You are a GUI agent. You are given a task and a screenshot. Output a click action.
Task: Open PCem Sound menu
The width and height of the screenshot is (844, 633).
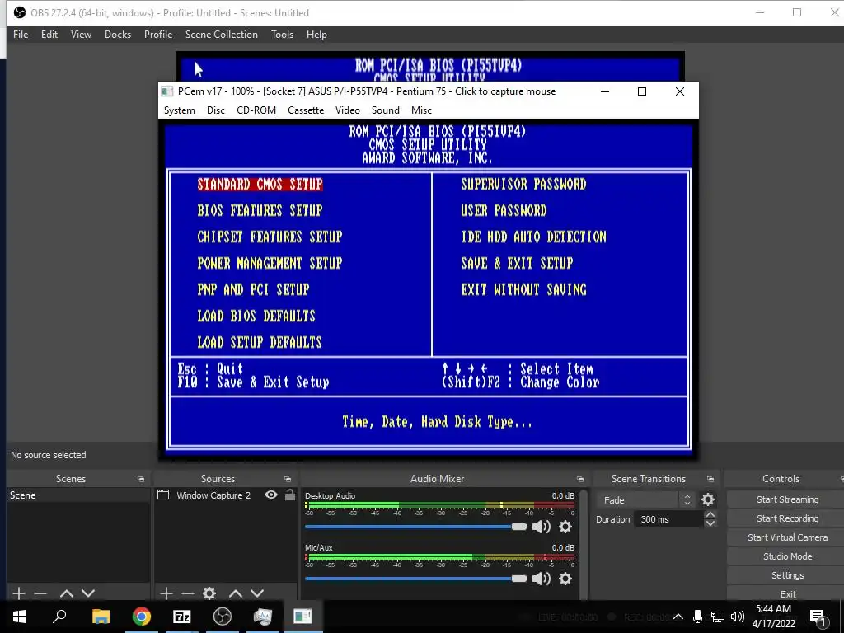386,110
